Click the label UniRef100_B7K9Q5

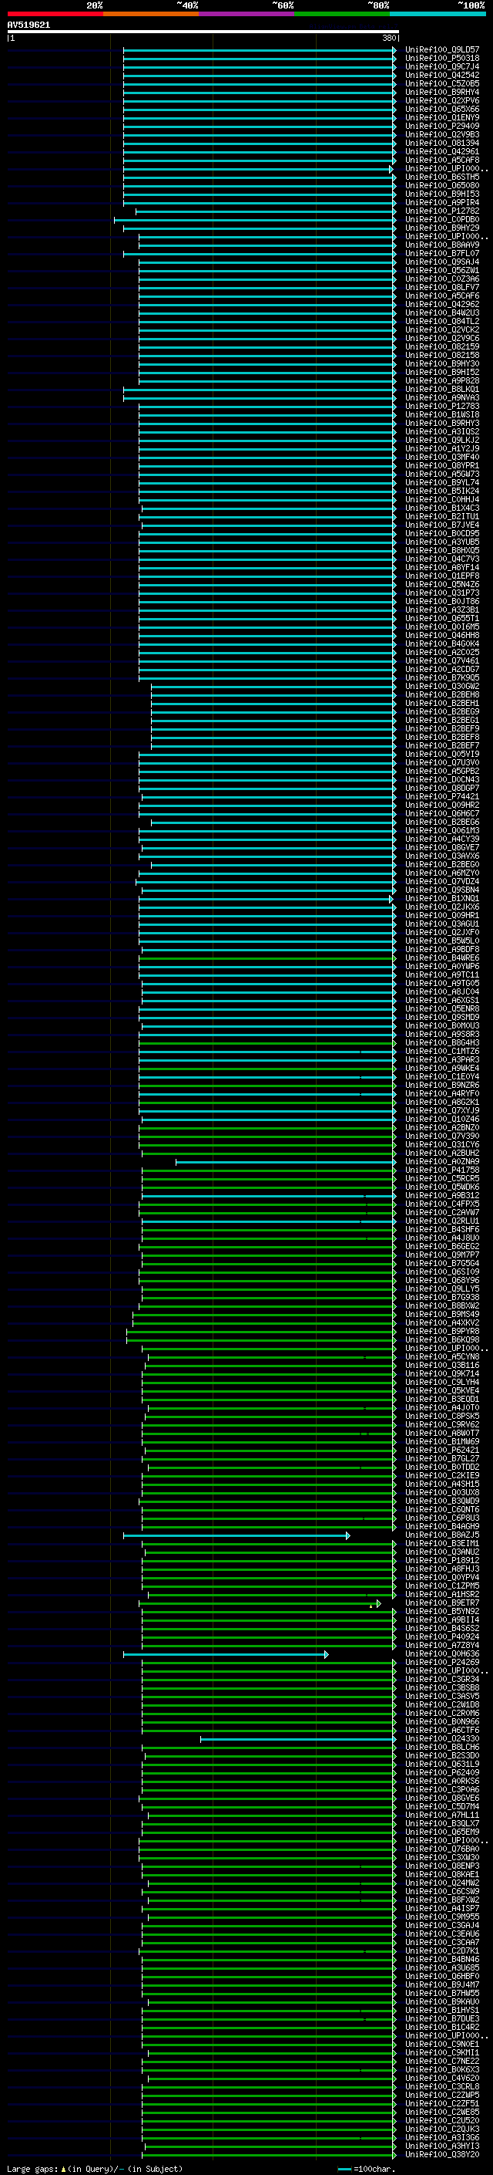click(x=442, y=678)
